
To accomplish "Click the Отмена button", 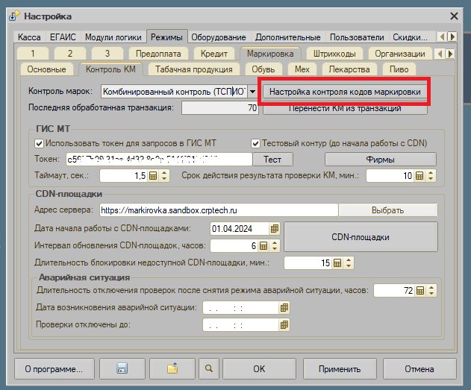I will tap(419, 368).
